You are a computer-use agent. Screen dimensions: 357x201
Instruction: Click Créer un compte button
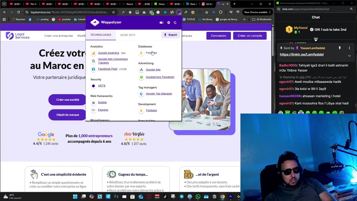250,36
